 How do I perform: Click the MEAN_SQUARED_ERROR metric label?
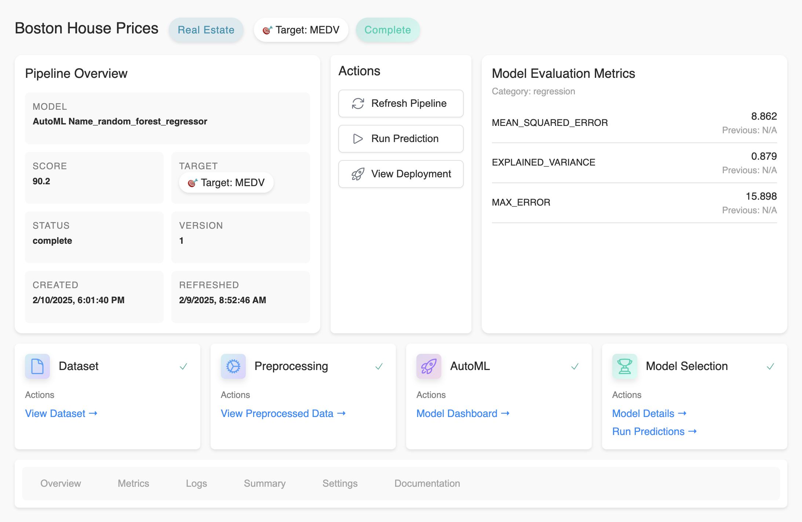550,123
